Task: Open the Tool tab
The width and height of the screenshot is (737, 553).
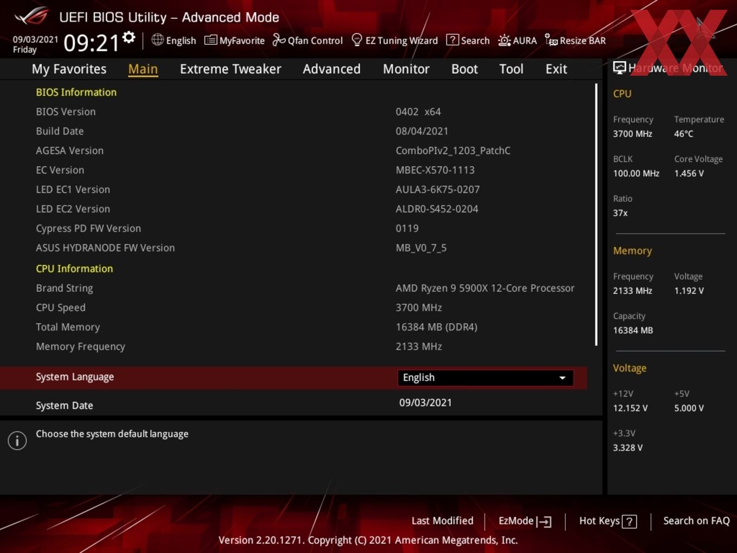Action: (x=511, y=69)
